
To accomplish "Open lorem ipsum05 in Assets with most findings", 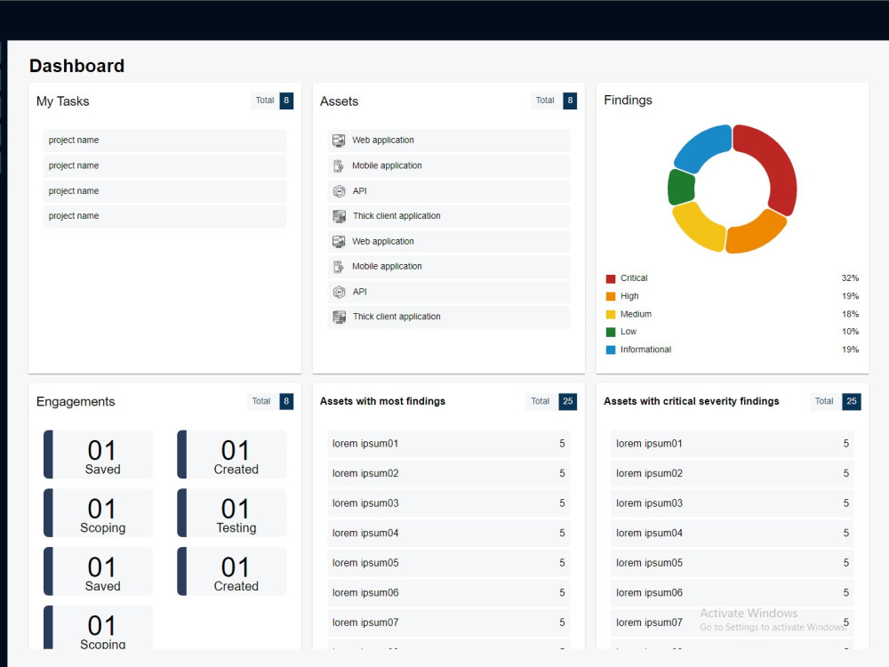I will click(448, 563).
